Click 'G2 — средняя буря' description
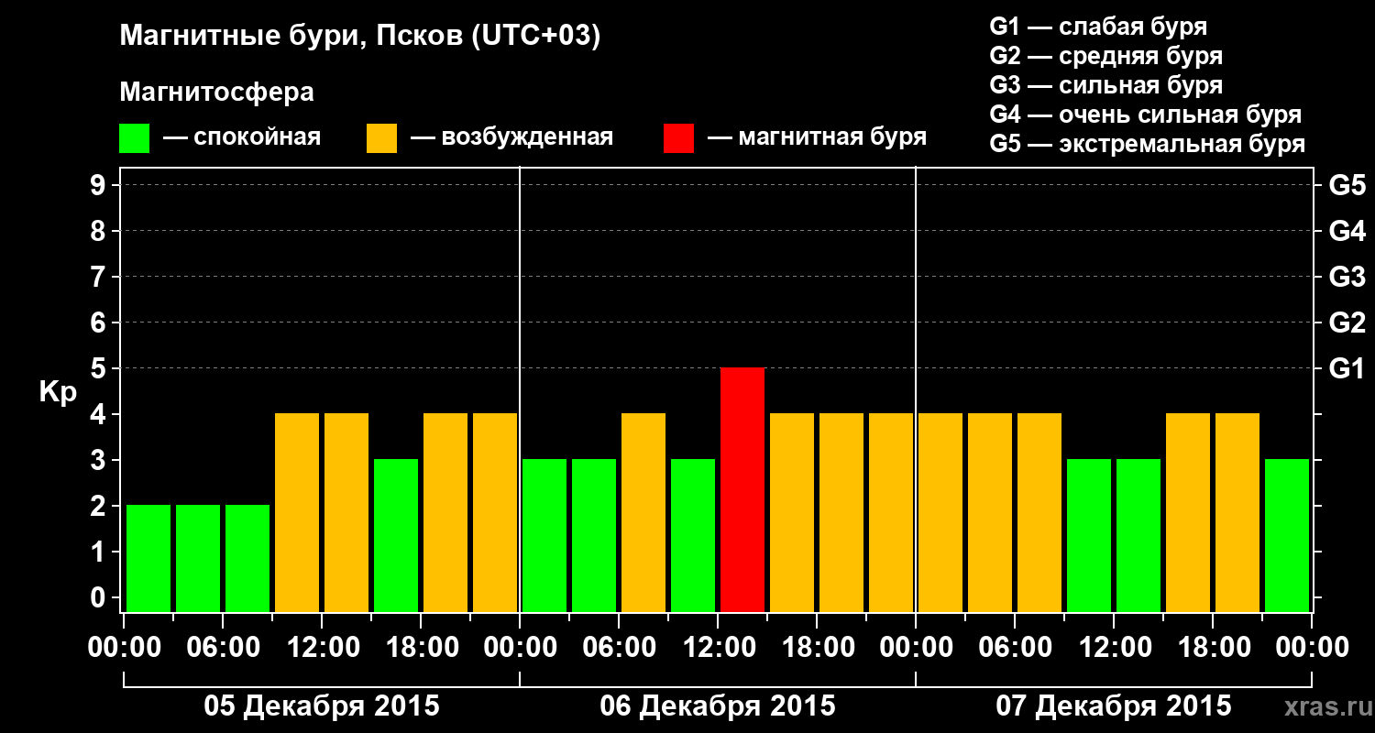 coord(1105,56)
